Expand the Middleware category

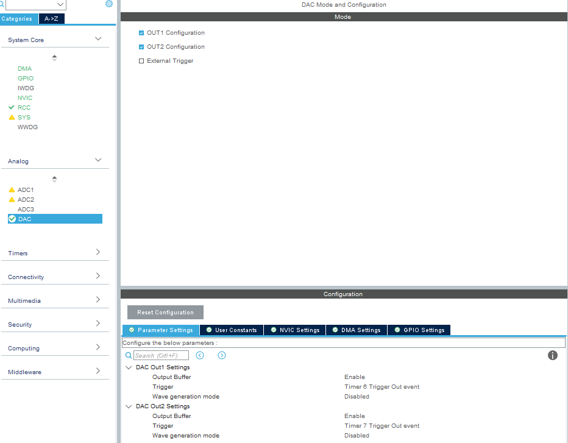pyautogui.click(x=98, y=371)
